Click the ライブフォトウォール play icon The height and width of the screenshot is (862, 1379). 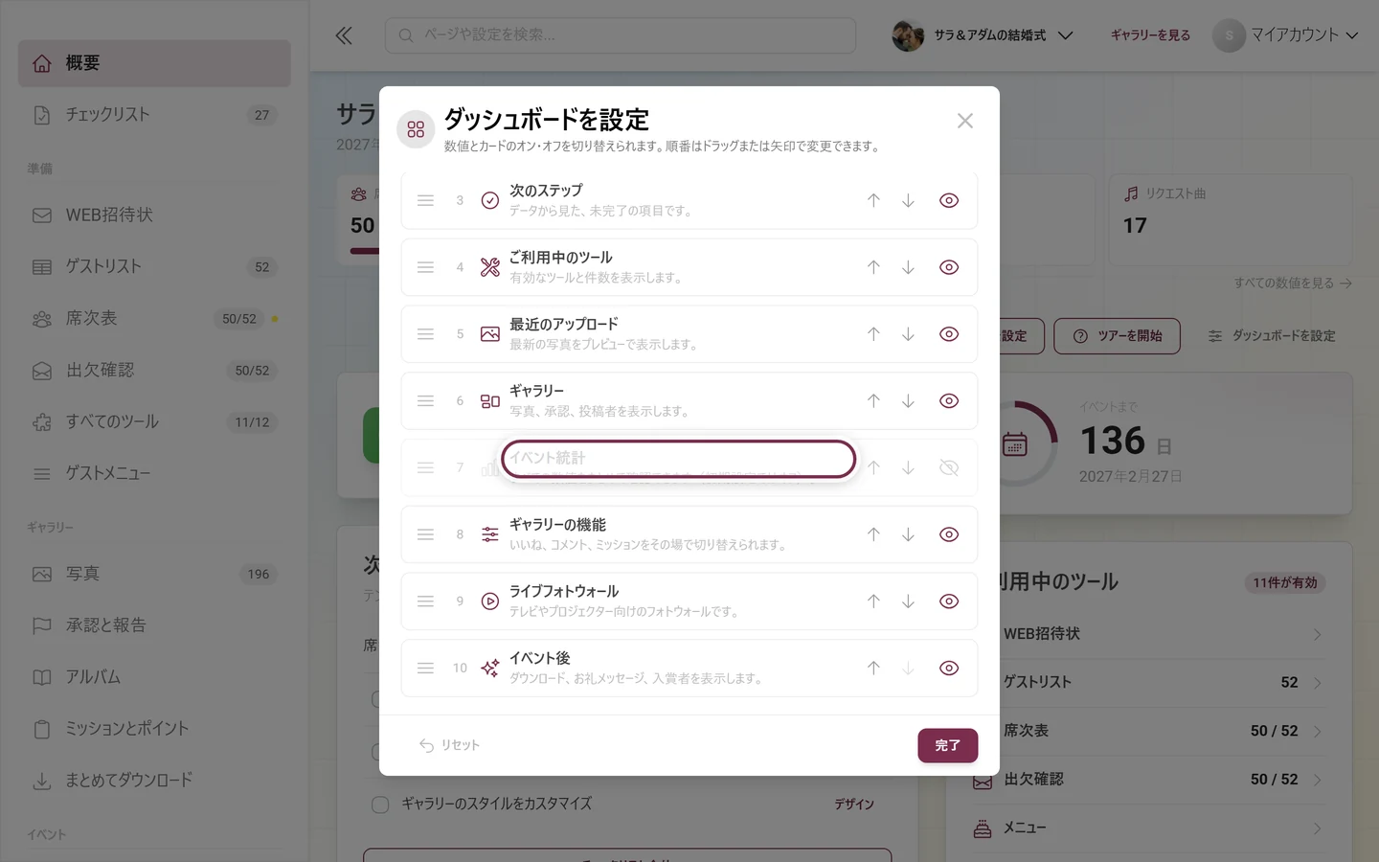(x=490, y=601)
